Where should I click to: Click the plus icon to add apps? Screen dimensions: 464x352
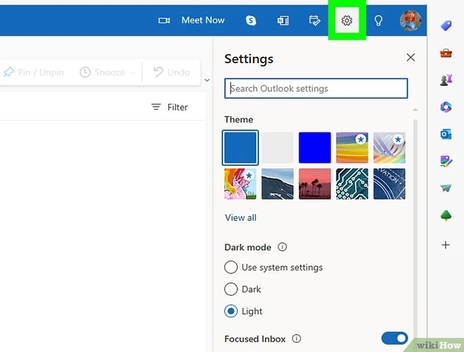[446, 245]
